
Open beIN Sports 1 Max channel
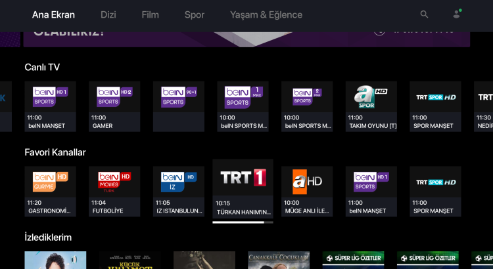click(x=243, y=106)
